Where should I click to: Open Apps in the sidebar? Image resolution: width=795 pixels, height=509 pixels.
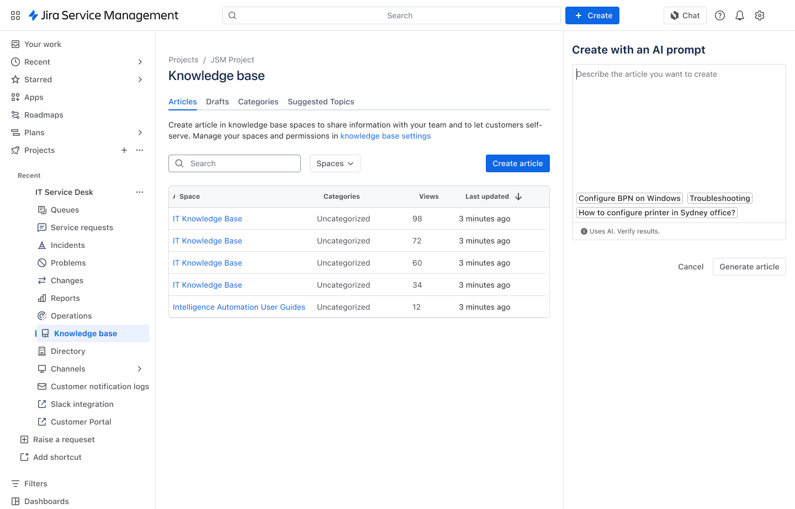[x=34, y=97]
